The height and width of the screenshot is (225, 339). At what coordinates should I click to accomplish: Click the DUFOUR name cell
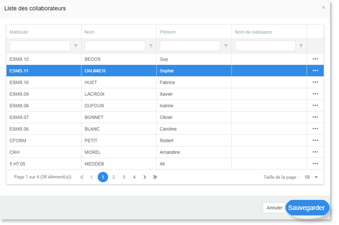click(119, 105)
